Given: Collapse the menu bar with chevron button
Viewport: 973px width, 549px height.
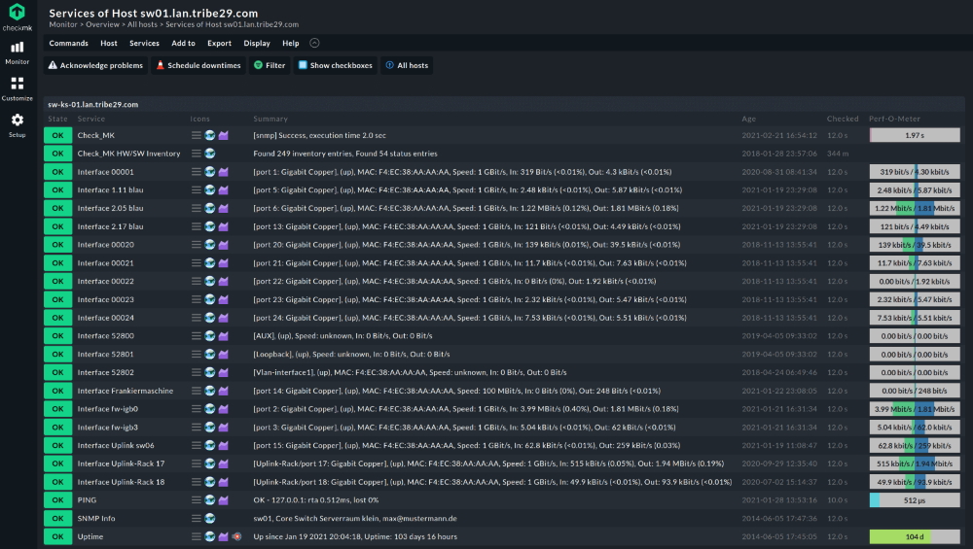Looking at the screenshot, I should coord(314,43).
